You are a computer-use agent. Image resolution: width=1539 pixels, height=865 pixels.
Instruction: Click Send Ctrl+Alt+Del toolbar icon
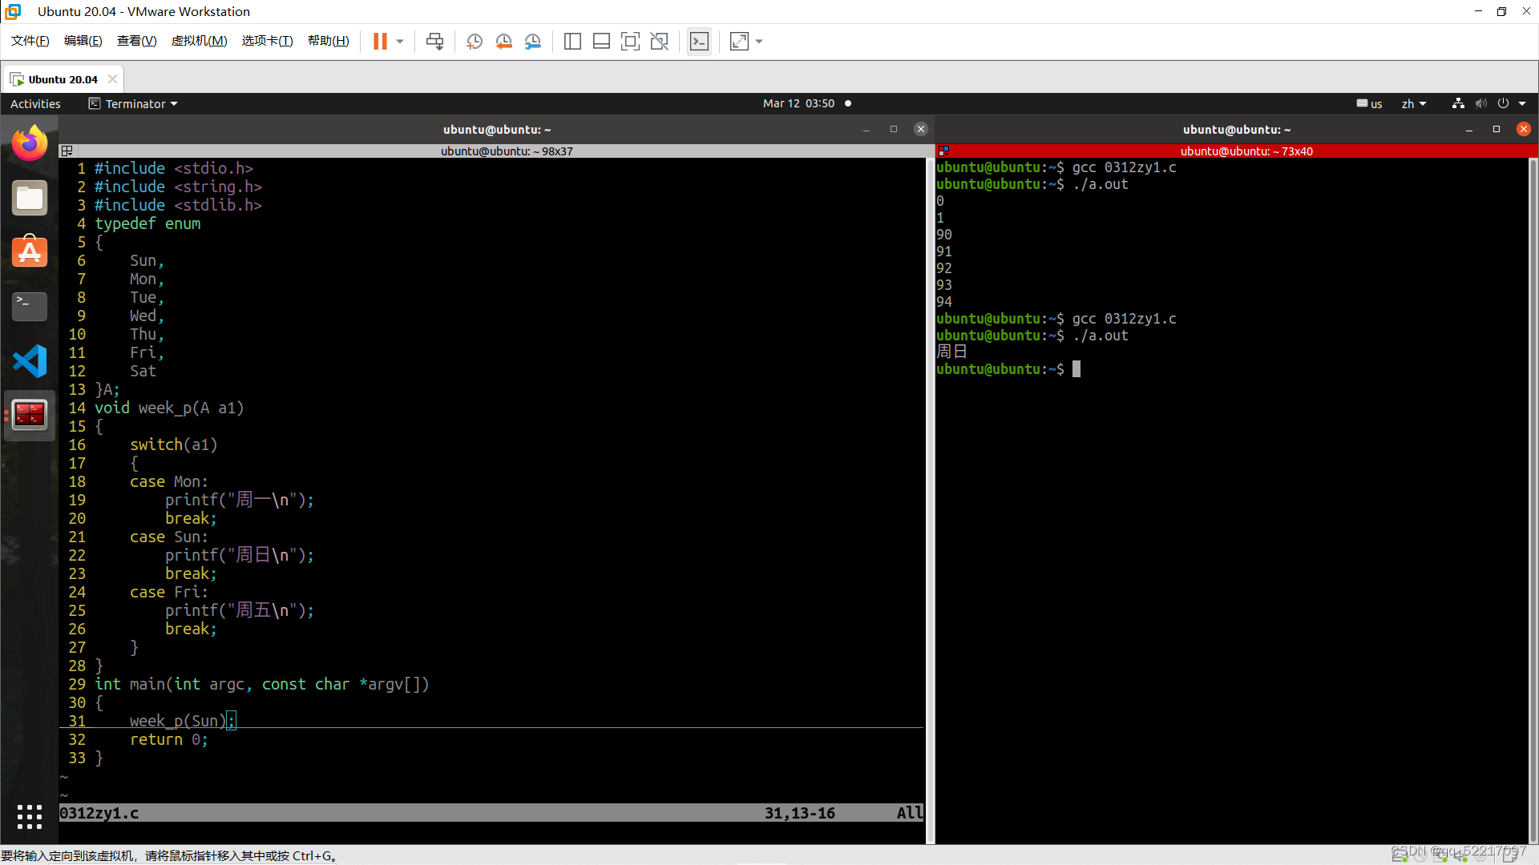click(x=434, y=42)
